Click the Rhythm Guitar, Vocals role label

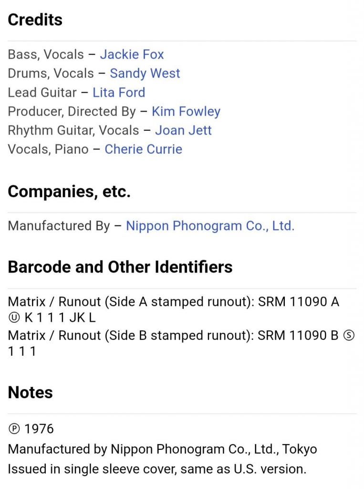click(73, 130)
